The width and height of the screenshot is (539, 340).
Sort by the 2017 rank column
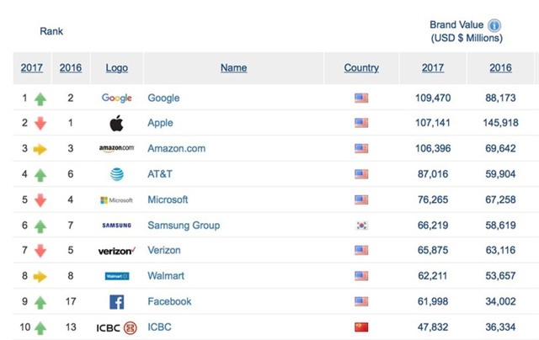click(31, 68)
